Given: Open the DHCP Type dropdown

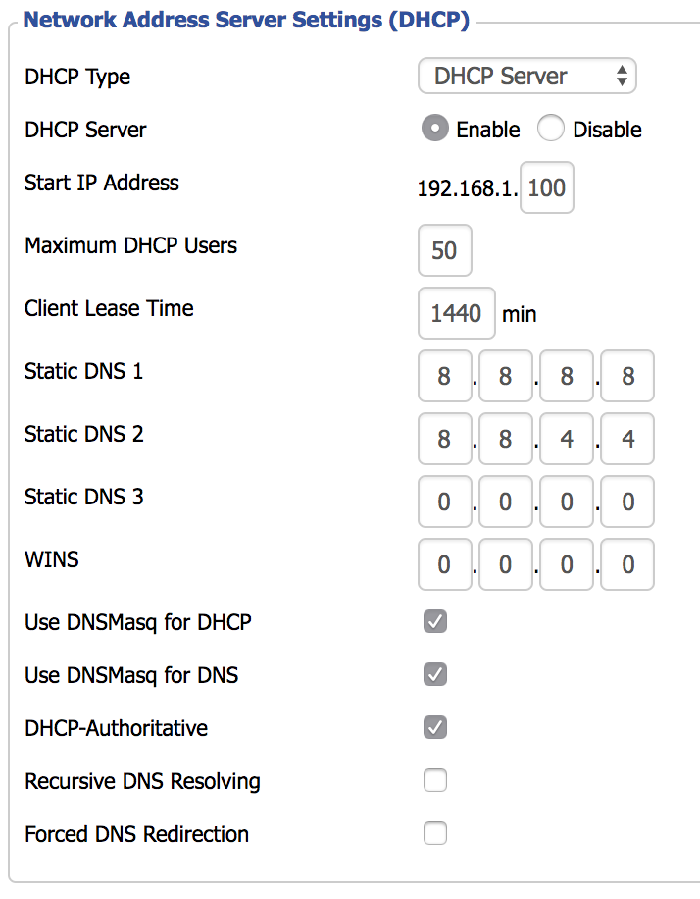Looking at the screenshot, I should pos(527,77).
